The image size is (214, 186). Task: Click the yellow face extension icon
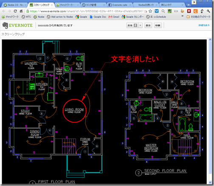click(x=183, y=11)
